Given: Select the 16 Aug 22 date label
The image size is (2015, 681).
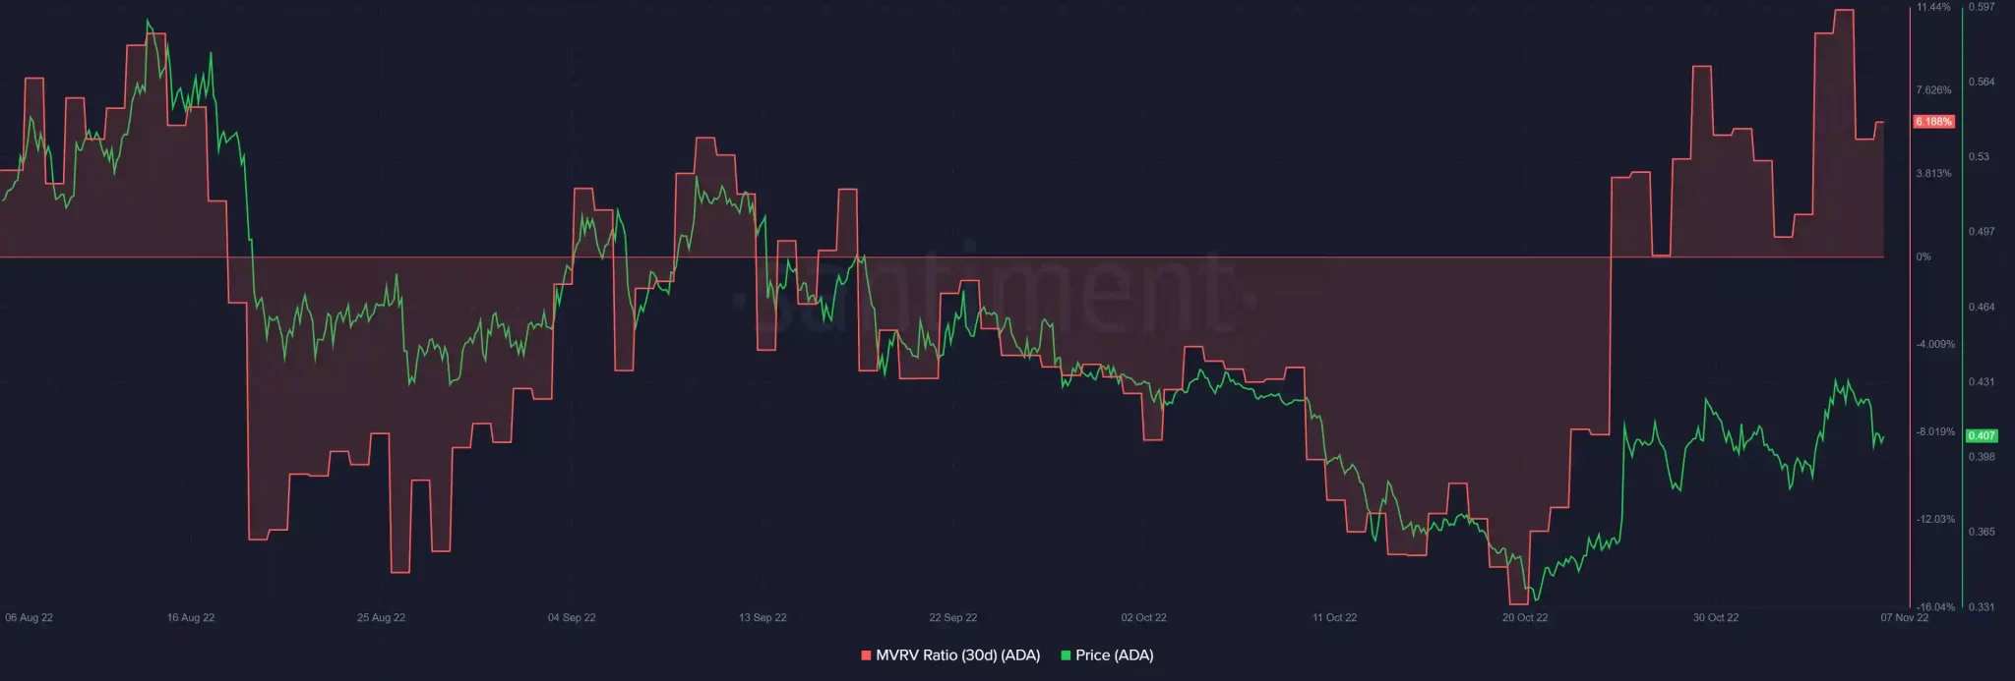Looking at the screenshot, I should click(191, 618).
